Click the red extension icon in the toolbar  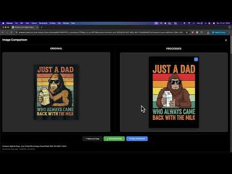[192, 32]
